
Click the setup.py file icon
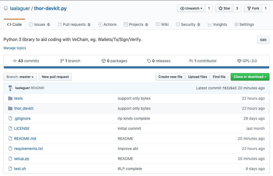(x=10, y=159)
